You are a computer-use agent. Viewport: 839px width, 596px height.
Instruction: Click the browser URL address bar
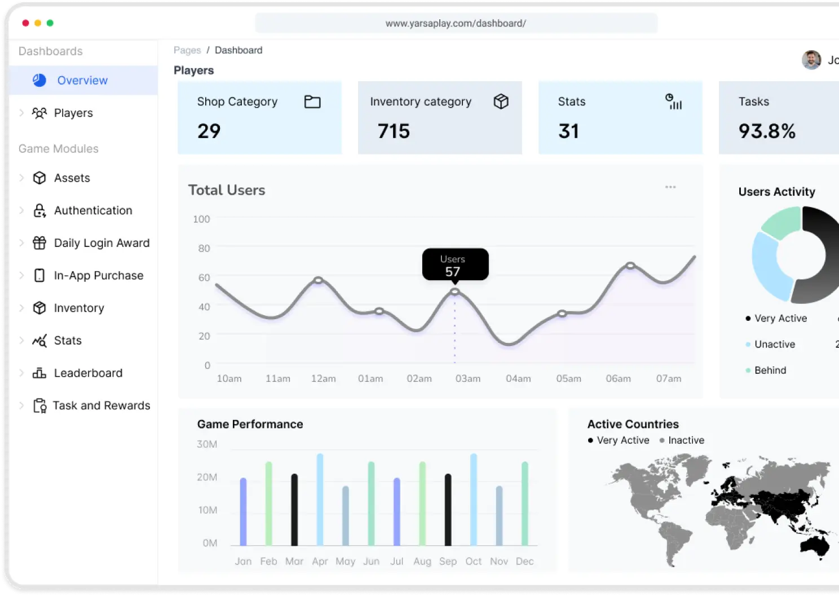pos(456,23)
